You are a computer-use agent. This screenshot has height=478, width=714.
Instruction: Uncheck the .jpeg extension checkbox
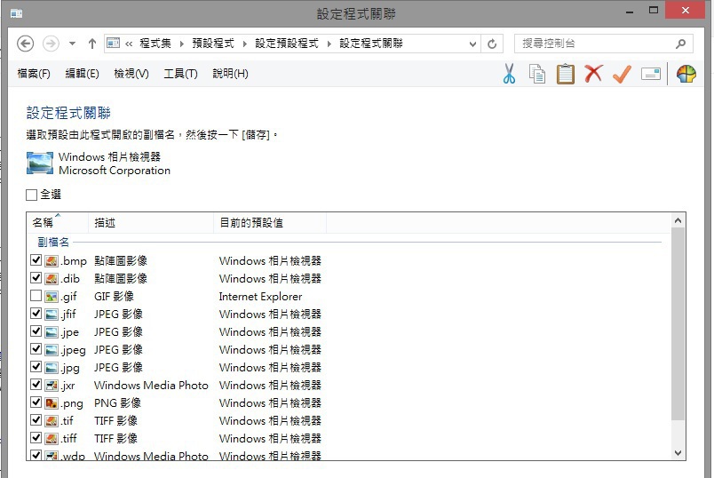point(36,349)
